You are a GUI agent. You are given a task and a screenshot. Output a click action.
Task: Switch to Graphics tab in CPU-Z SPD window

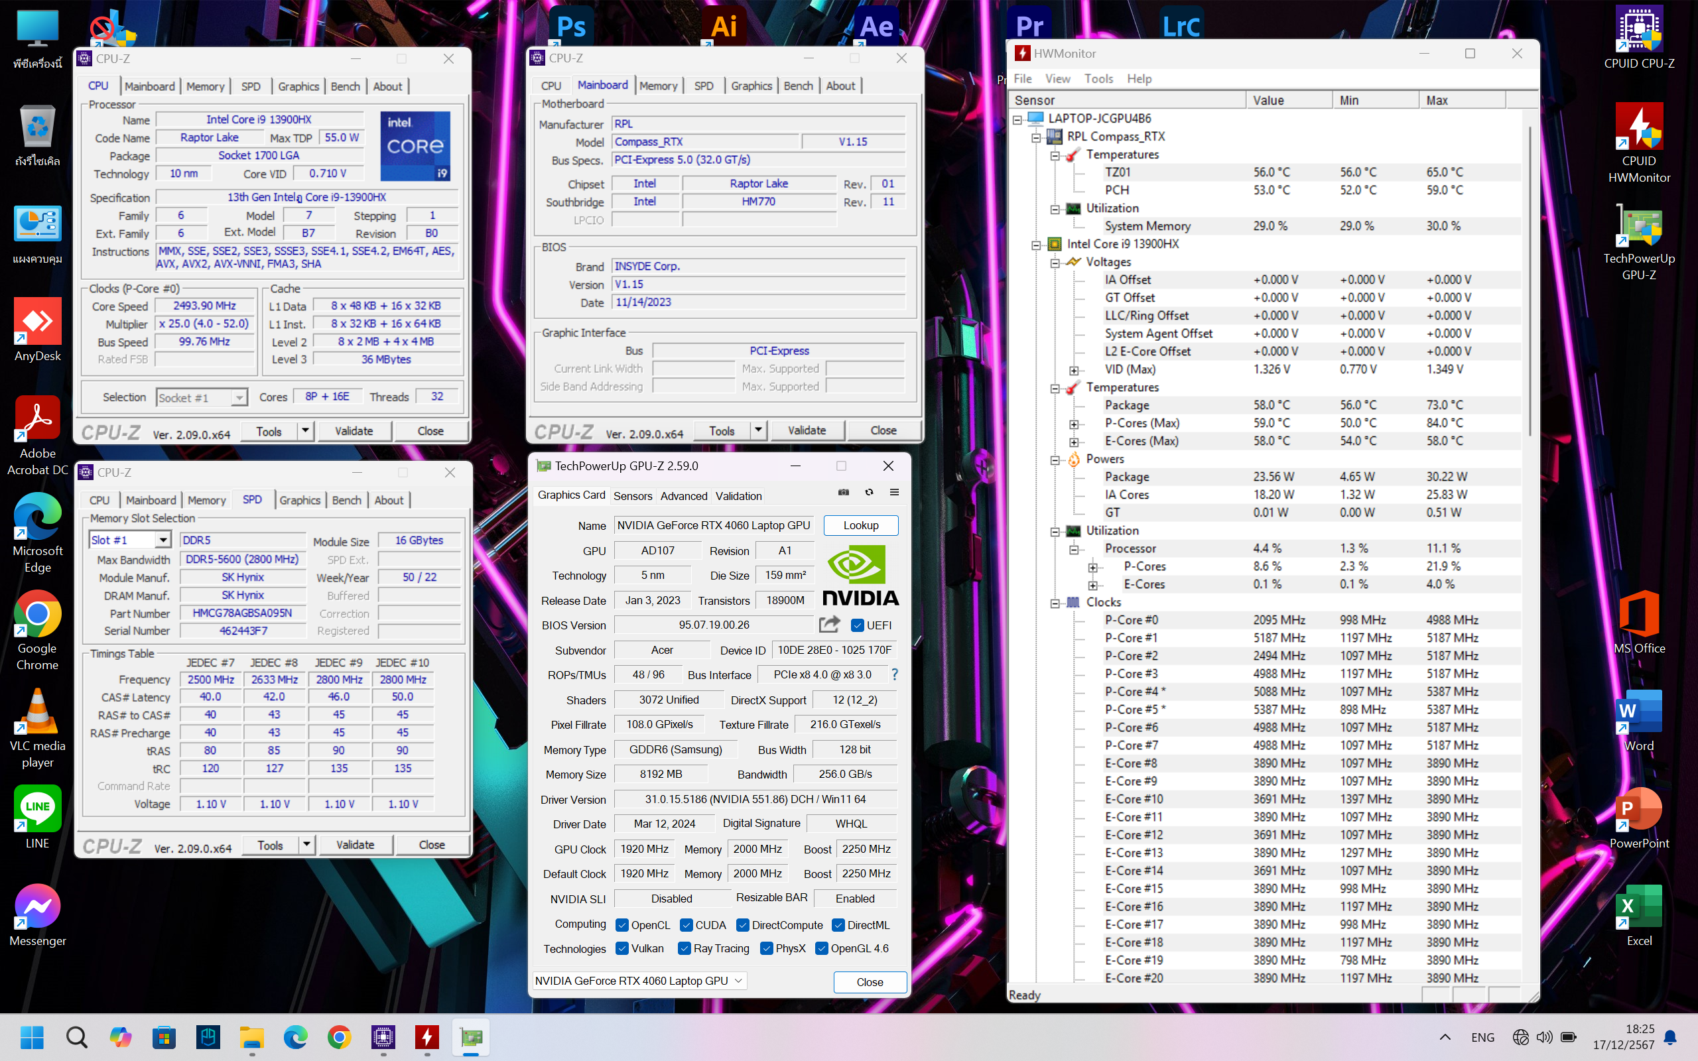300,499
